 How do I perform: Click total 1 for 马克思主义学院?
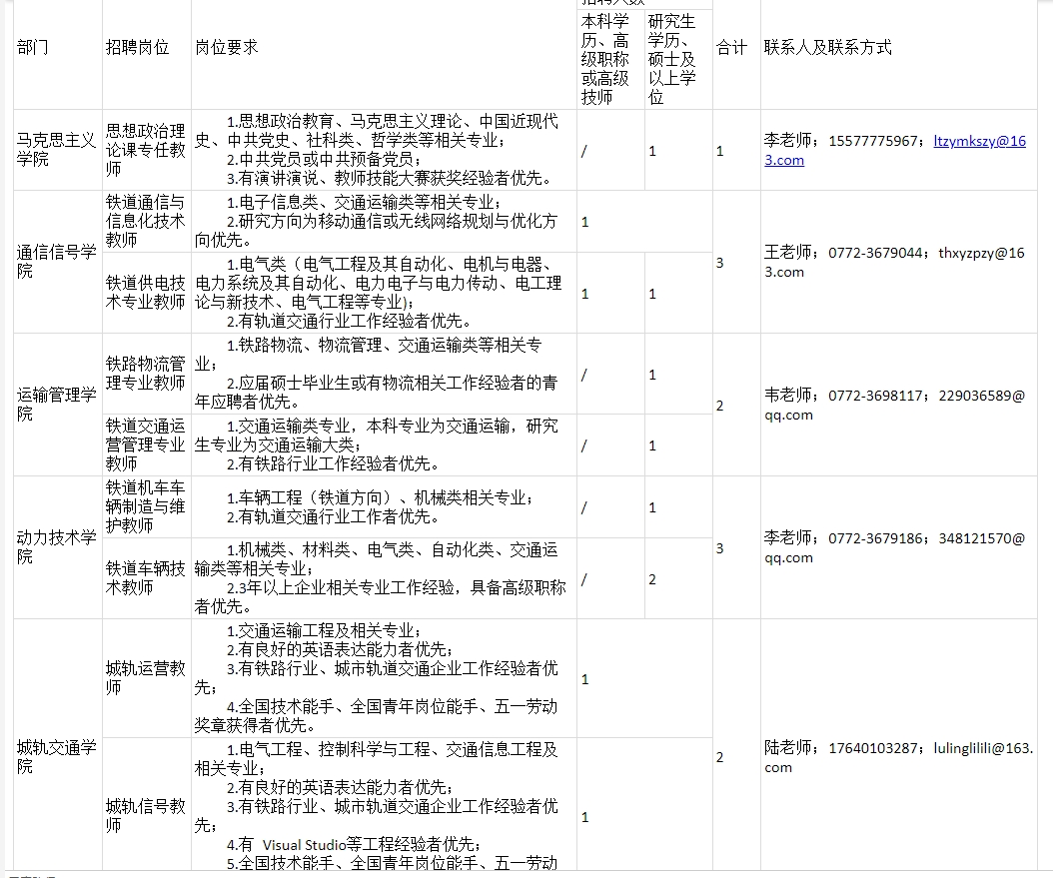(736, 151)
